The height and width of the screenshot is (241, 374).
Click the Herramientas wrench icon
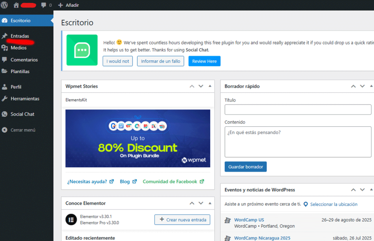5,99
